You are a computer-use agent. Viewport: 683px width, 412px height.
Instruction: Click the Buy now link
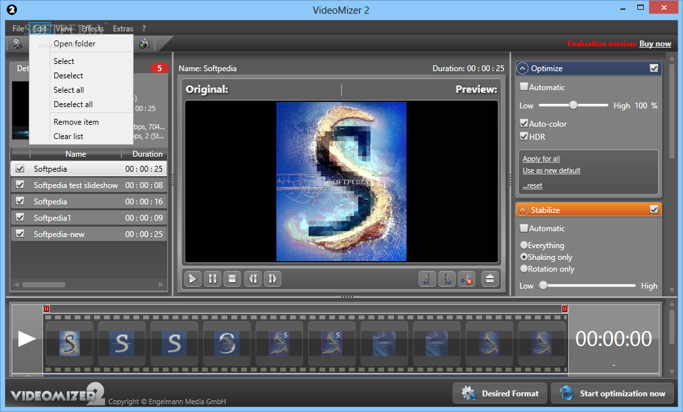coord(655,44)
